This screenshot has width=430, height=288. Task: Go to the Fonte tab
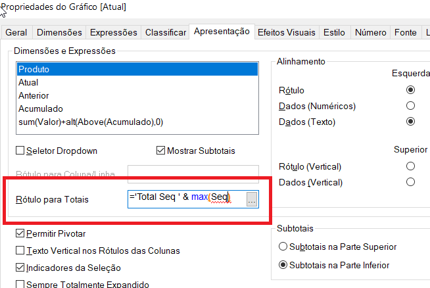point(405,32)
